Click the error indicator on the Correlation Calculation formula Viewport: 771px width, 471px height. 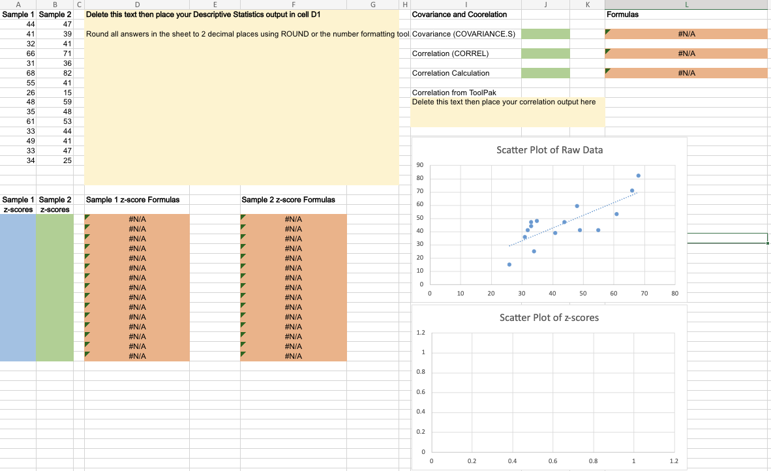coord(609,70)
